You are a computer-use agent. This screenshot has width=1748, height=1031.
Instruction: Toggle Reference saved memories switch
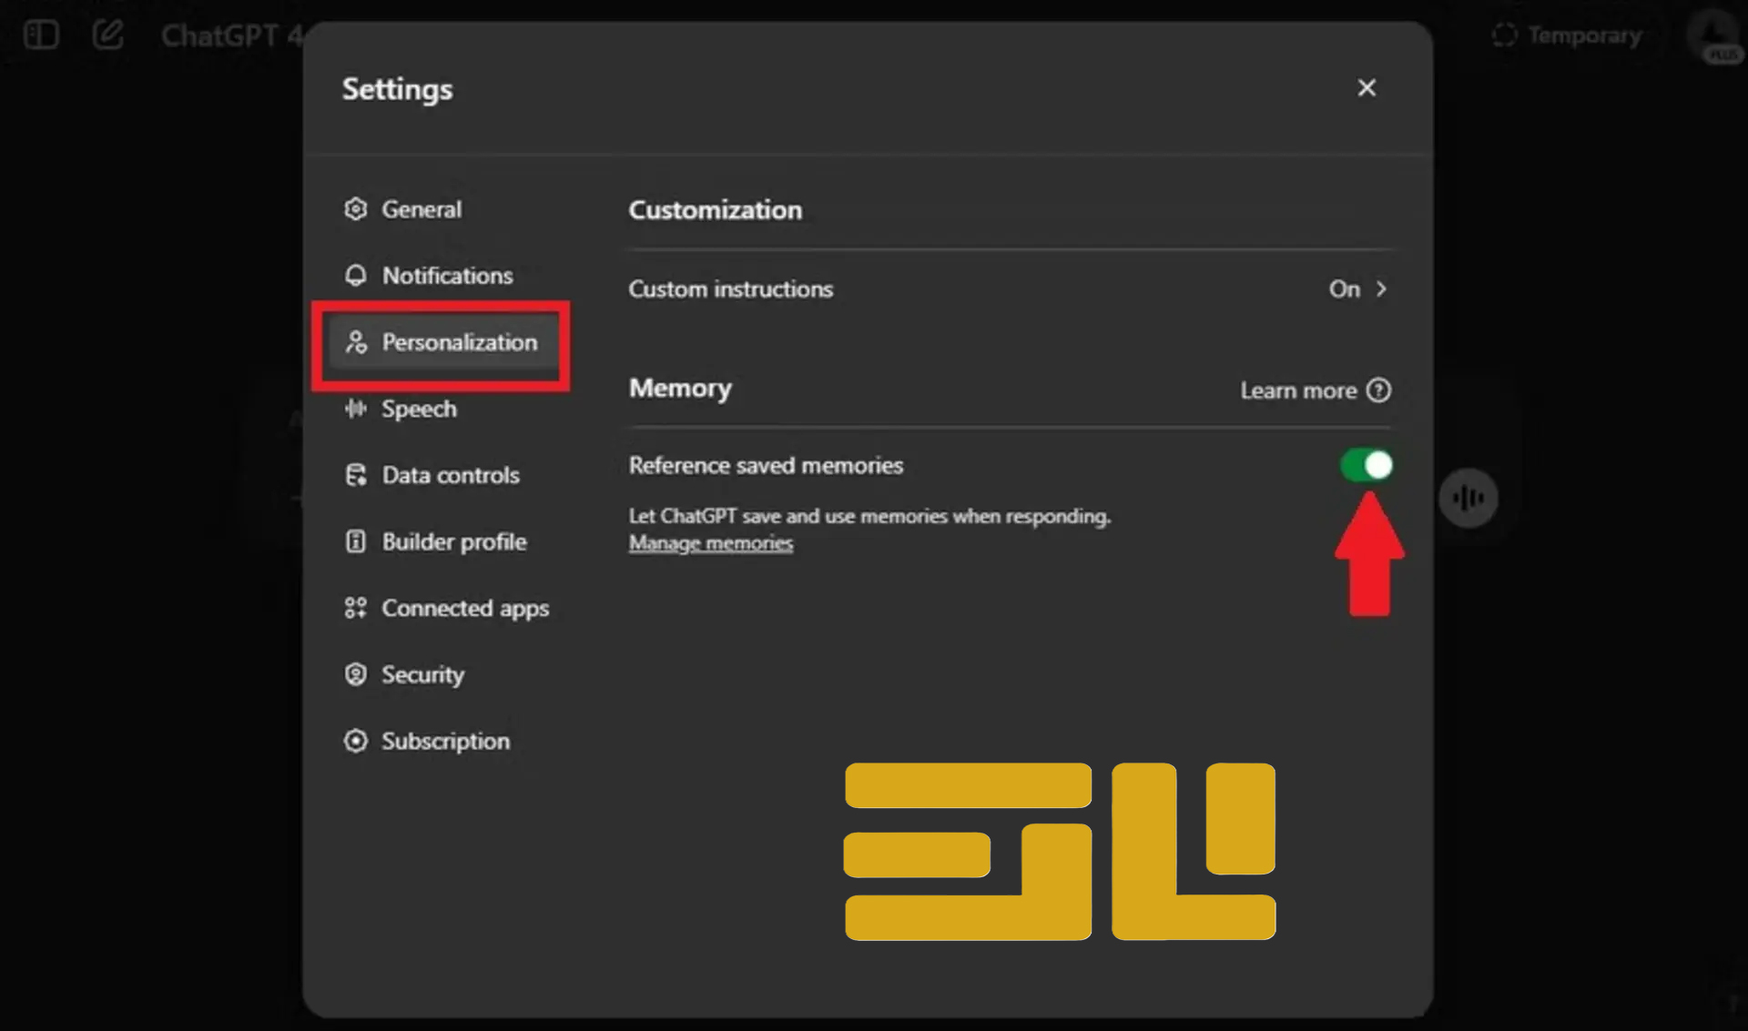1366,465
